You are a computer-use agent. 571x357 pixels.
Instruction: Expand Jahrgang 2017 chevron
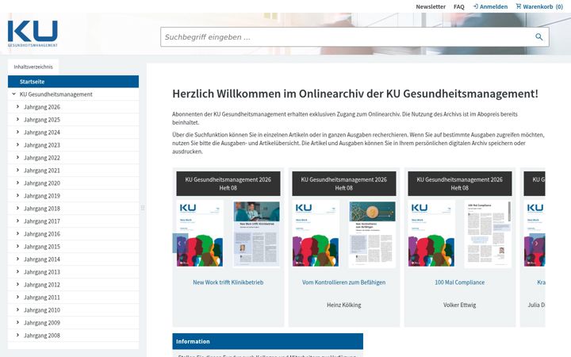(17, 221)
